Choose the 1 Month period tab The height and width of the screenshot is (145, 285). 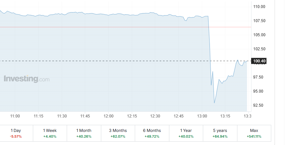(x=84, y=133)
